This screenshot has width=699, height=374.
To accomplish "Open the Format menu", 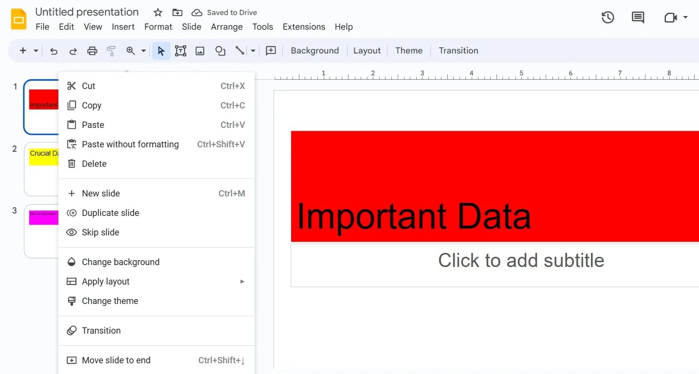I will tap(158, 27).
